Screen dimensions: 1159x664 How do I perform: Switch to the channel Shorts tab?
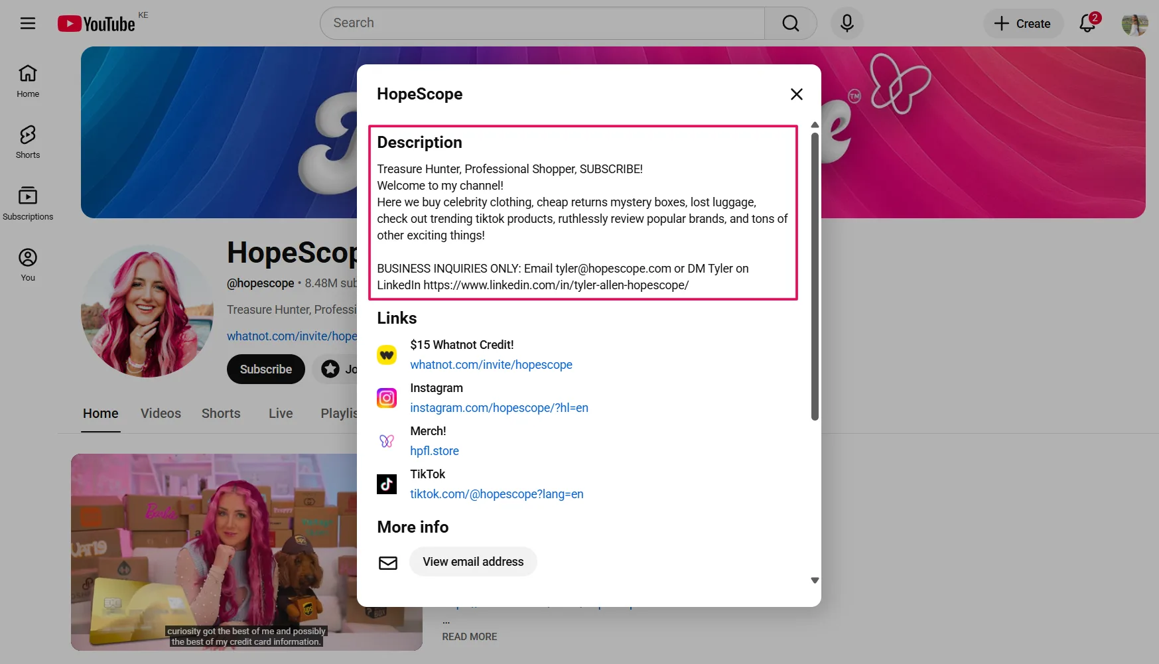pos(221,413)
